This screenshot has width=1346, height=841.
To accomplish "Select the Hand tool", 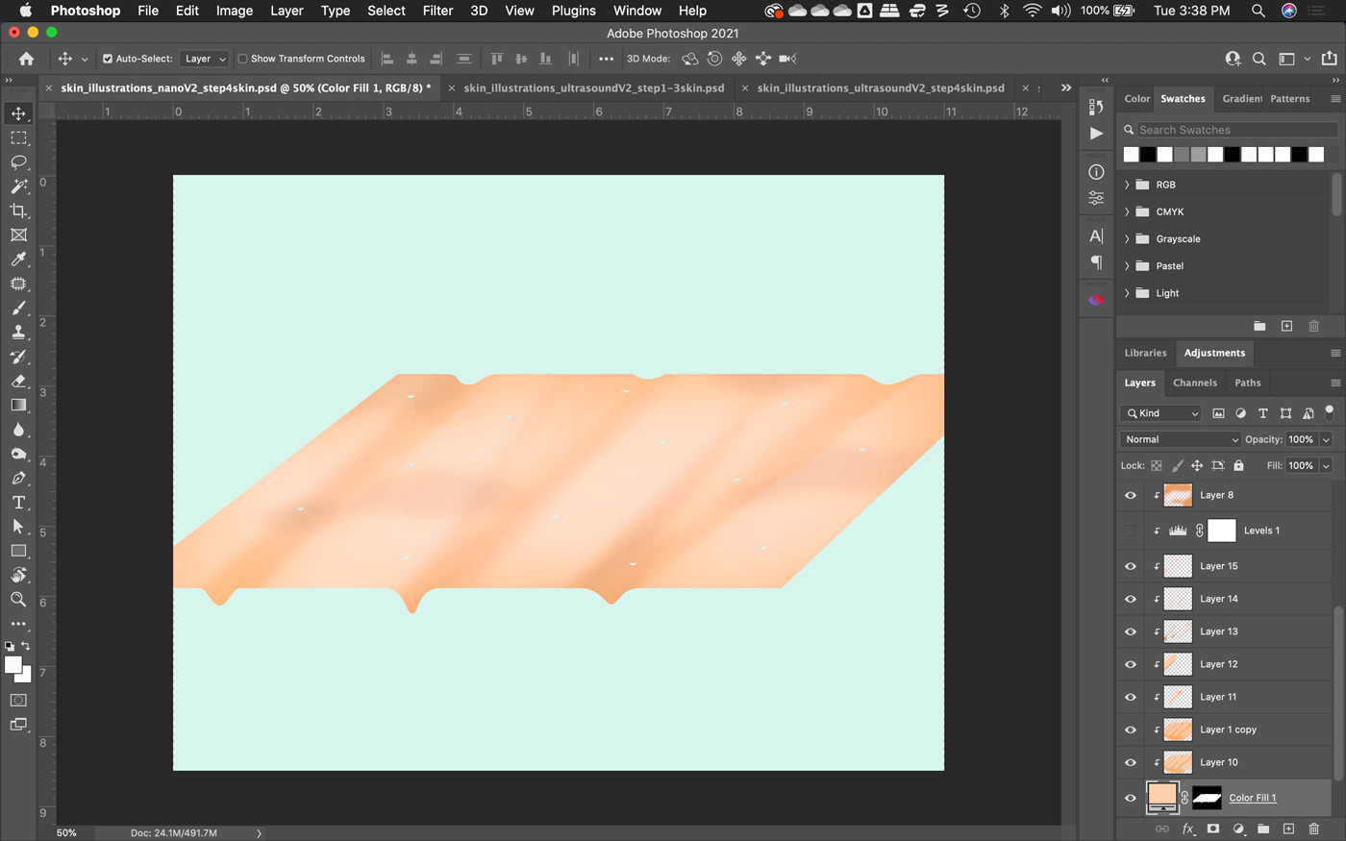I will pyautogui.click(x=18, y=575).
